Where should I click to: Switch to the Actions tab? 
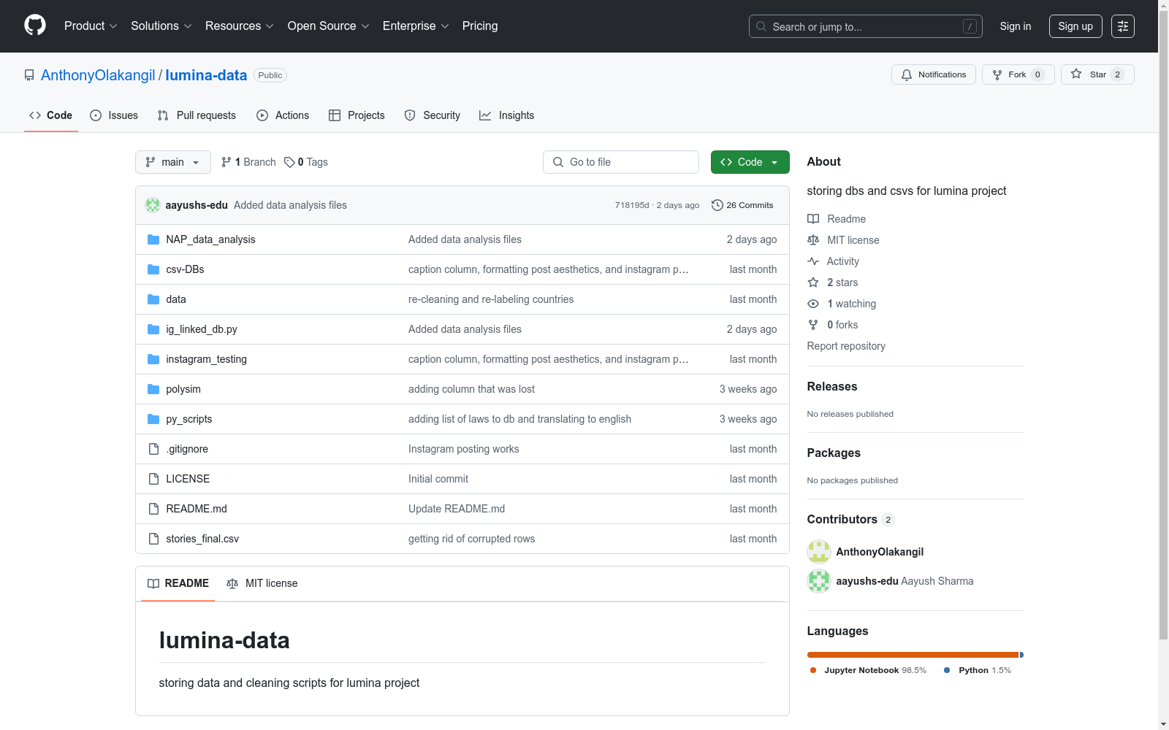coord(283,115)
